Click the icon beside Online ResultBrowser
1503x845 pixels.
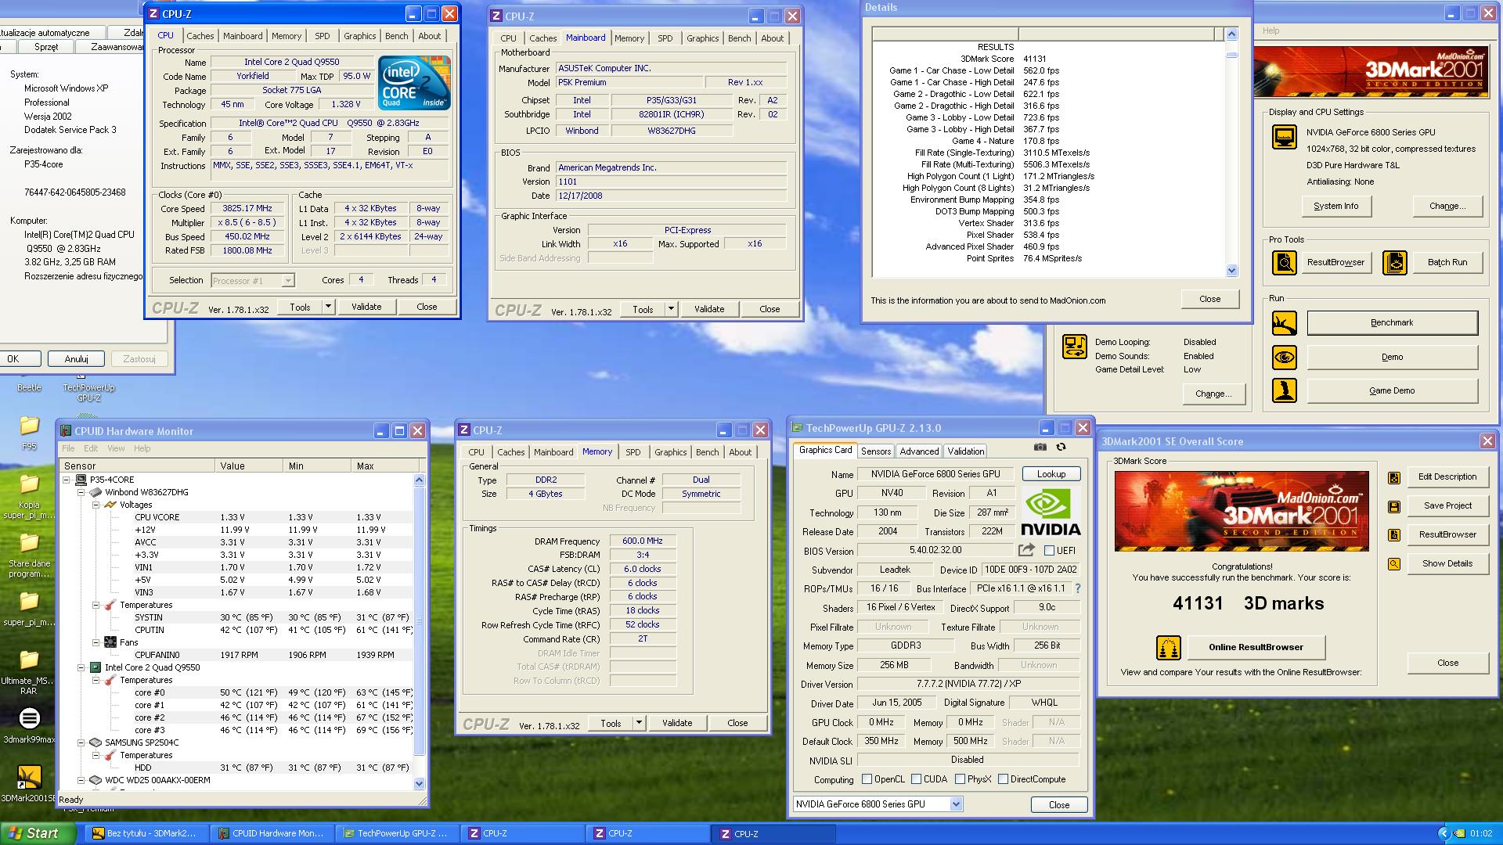(1168, 648)
